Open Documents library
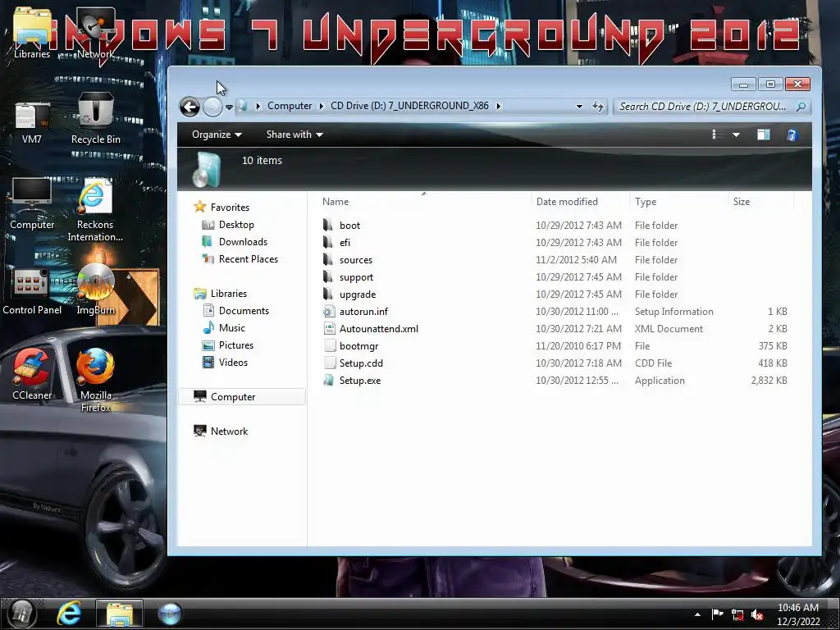This screenshot has width=840, height=630. pos(244,311)
